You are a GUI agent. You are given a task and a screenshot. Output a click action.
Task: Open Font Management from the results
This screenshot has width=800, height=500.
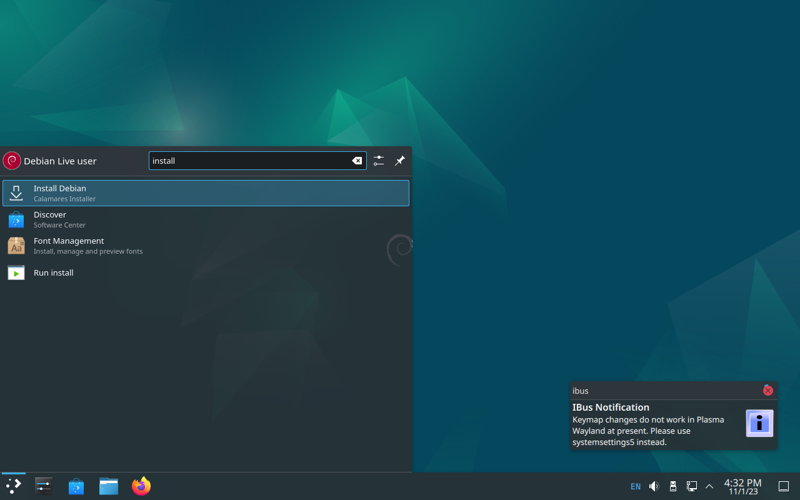point(206,246)
